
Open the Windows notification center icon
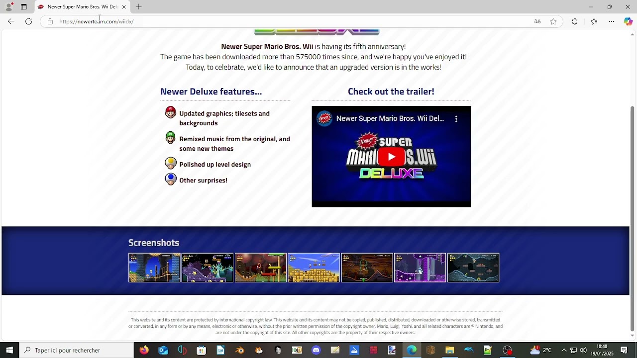(x=624, y=350)
